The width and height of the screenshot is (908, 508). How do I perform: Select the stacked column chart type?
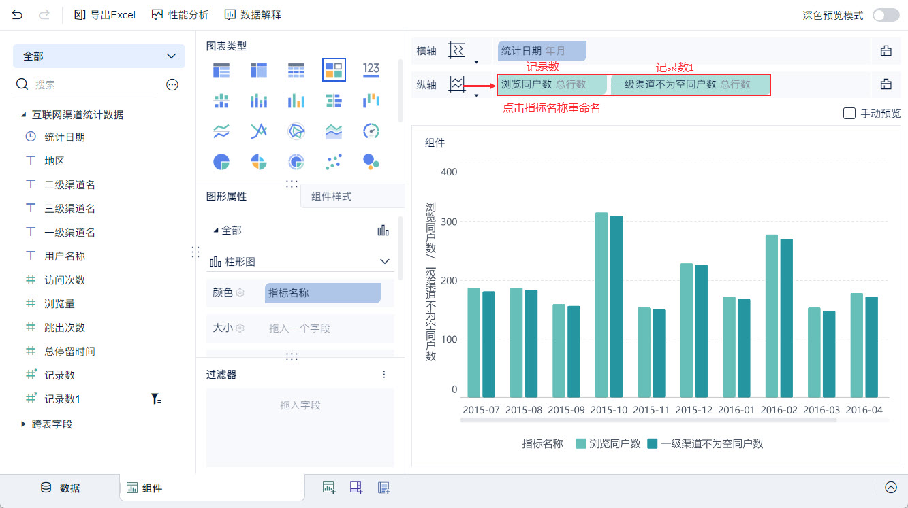coord(259,101)
